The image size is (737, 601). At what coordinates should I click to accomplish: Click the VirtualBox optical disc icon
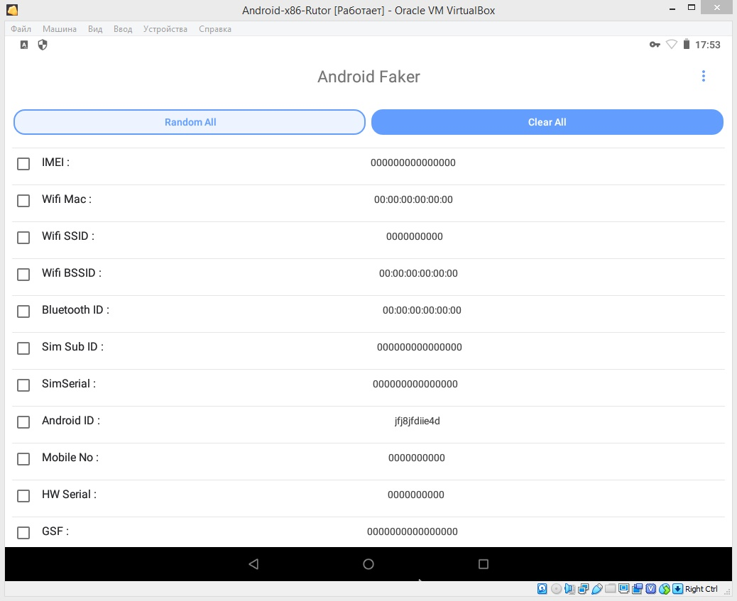(556, 589)
